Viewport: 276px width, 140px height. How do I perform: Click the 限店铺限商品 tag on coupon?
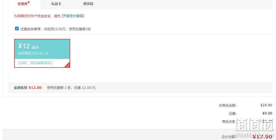click(x=41, y=63)
